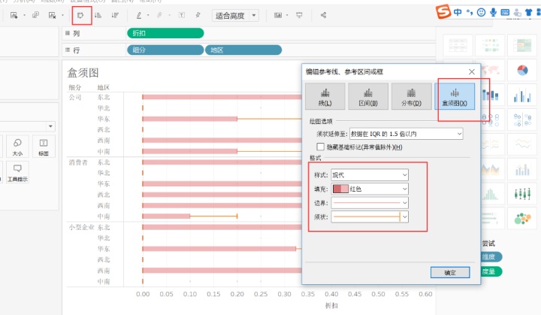
Task: Click the 地区 pill on Rows shelf
Action: click(243, 50)
